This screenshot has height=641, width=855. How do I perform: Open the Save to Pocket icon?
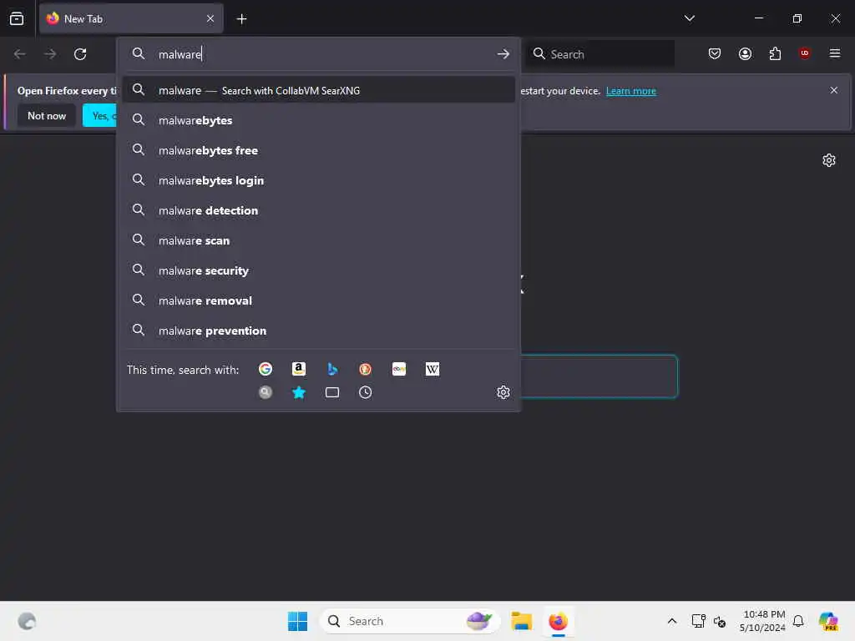(x=715, y=53)
